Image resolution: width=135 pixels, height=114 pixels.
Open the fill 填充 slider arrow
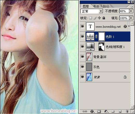(x=131, y=18)
